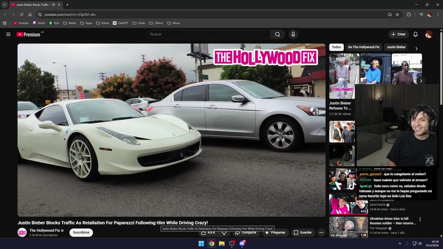Click the magnifier search button
The height and width of the screenshot is (249, 443).
pos(278,34)
